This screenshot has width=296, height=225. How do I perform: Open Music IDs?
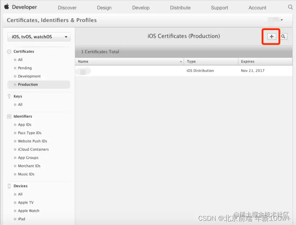(26, 174)
